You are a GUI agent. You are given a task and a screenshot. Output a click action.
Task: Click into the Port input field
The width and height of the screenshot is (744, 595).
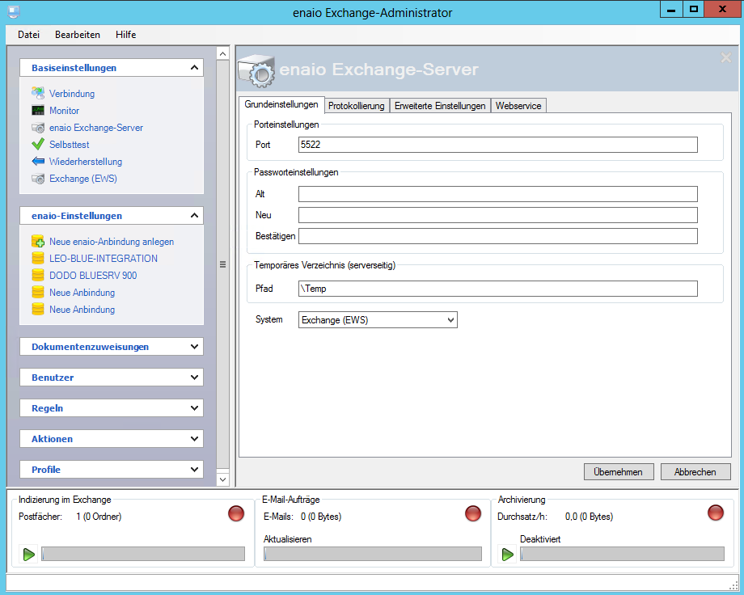[497, 145]
